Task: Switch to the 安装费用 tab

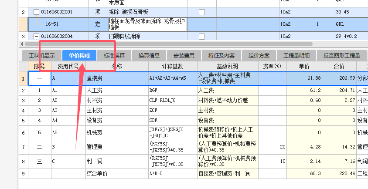Action: [184, 56]
